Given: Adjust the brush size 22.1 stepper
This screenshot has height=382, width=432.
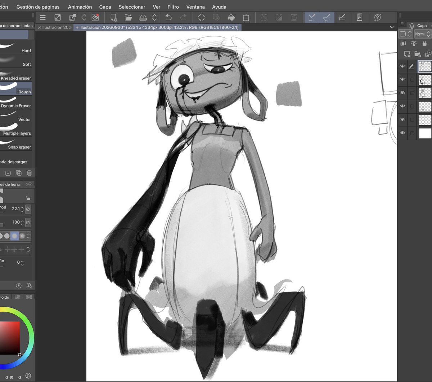Looking at the screenshot, I should (x=22, y=209).
